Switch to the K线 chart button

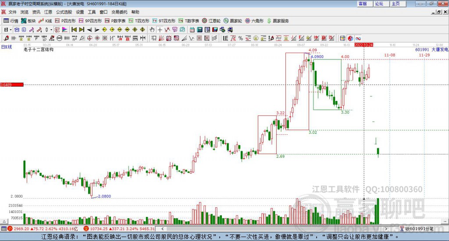point(45,21)
